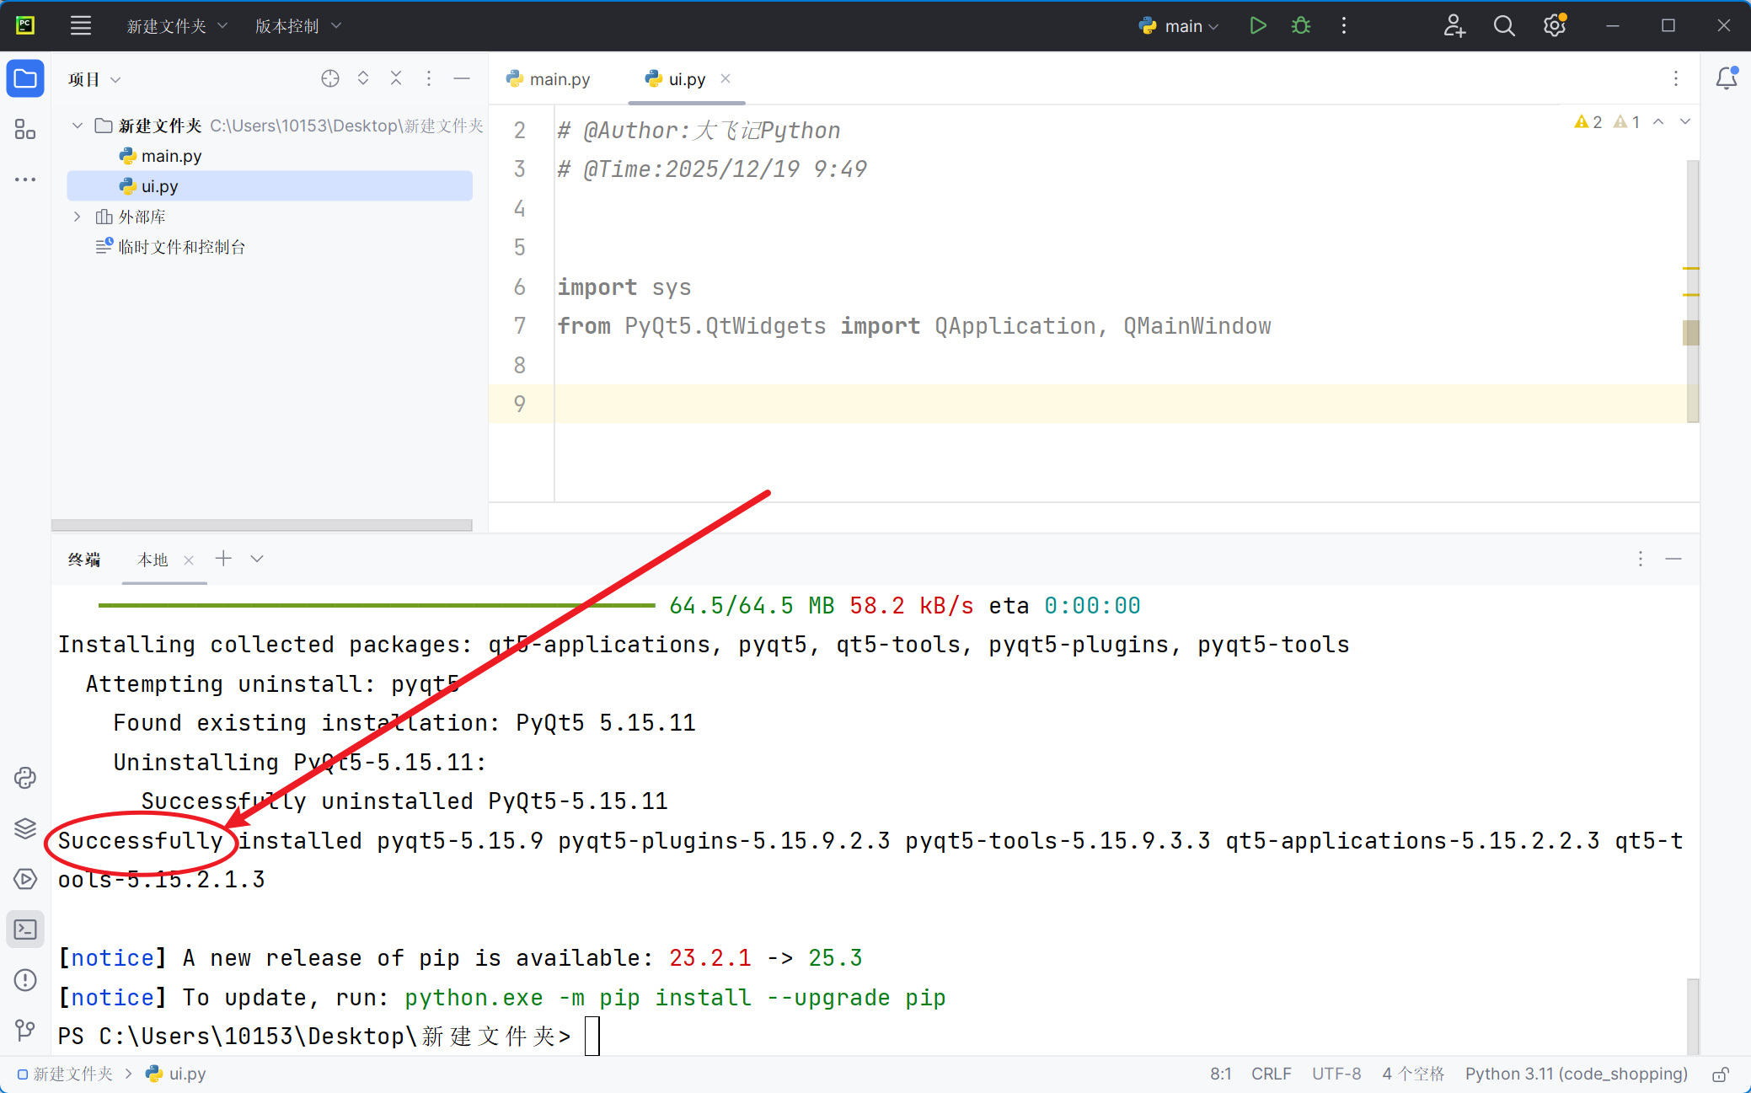Open the Terminal tool window from sidebar
The width and height of the screenshot is (1751, 1093).
pos(25,930)
